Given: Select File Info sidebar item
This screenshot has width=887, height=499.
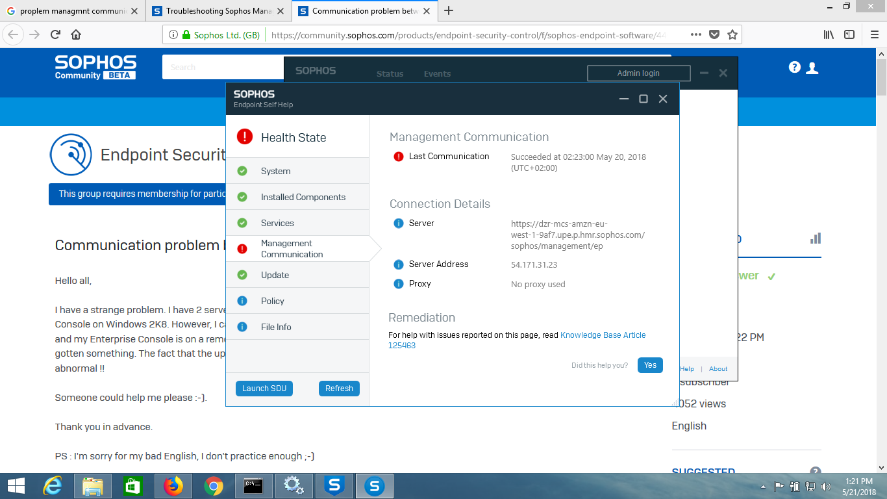Looking at the screenshot, I should click(297, 327).
